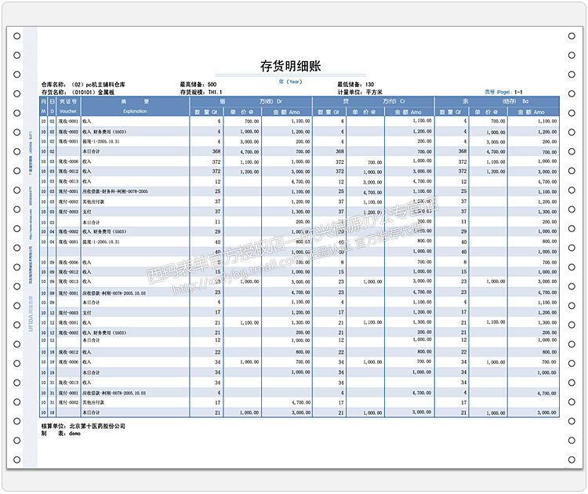
Task: Select the 仓库名称 pc机主辅料仓库 line
Action: [x=83, y=85]
